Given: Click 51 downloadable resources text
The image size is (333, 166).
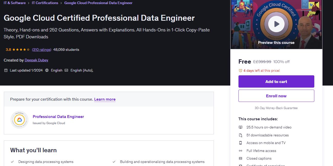Looking at the screenshot, I should [x=267, y=135].
